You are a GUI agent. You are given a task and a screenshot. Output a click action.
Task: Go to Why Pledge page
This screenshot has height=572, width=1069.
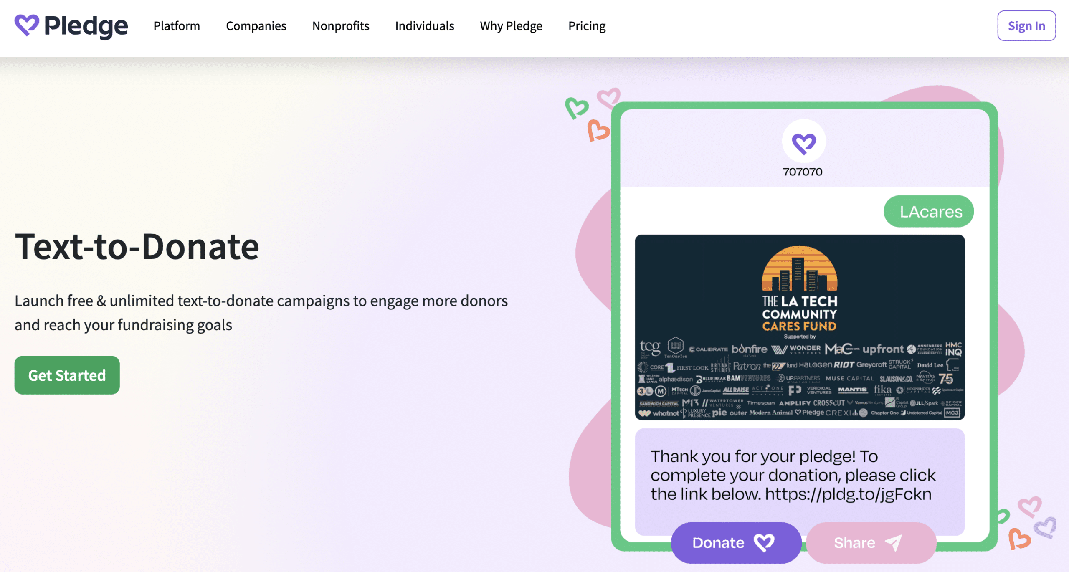pyautogui.click(x=511, y=26)
